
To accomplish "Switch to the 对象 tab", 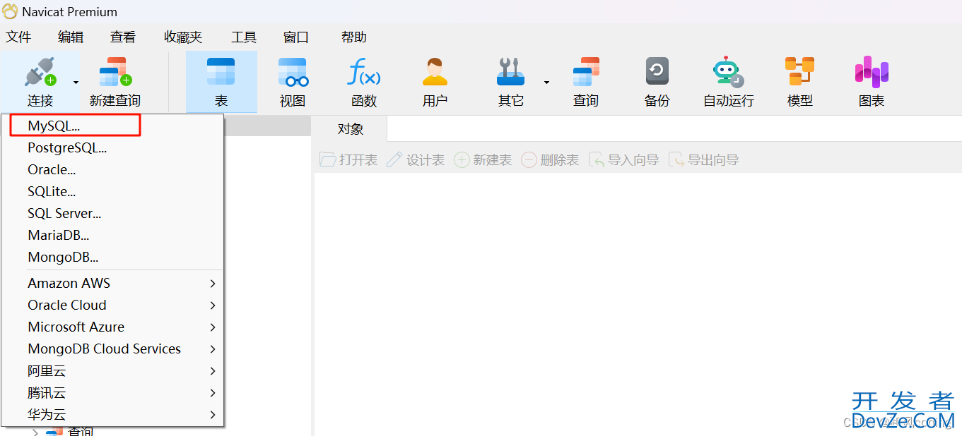I will coord(350,129).
